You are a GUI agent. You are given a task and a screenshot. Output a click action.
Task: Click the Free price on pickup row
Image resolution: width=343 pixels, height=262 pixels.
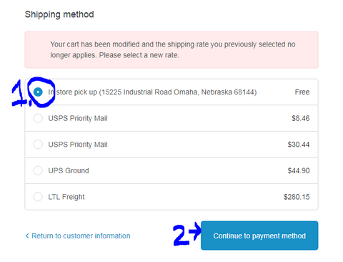[302, 92]
